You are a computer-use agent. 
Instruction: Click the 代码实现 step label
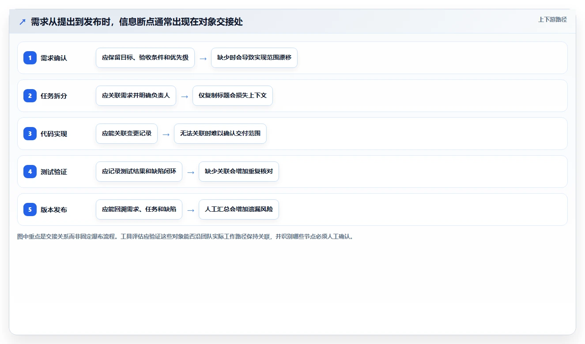pyautogui.click(x=54, y=134)
